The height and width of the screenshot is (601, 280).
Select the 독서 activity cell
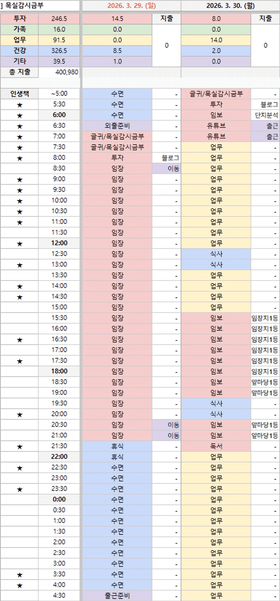point(216,446)
